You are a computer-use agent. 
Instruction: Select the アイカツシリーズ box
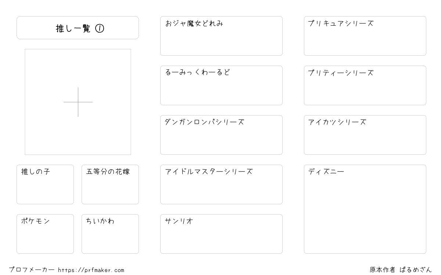(365, 135)
